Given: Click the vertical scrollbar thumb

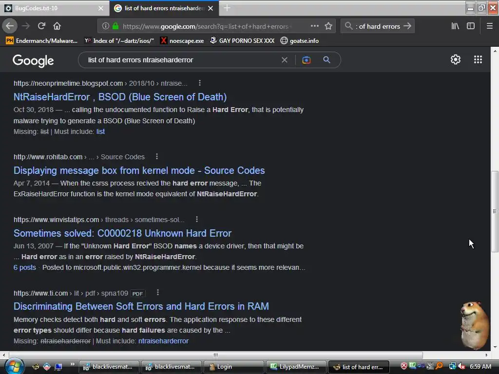Looking at the screenshot, I should click(494, 211).
